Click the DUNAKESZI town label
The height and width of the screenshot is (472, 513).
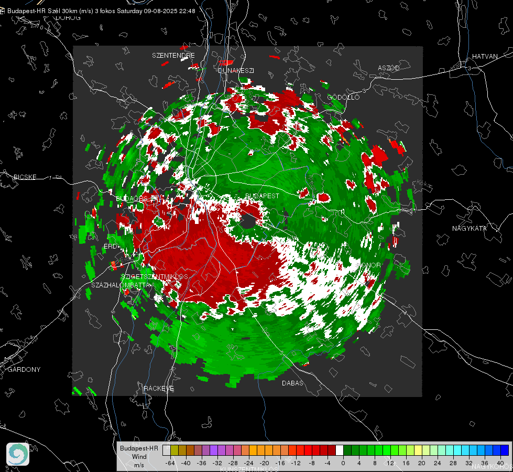click(x=236, y=70)
